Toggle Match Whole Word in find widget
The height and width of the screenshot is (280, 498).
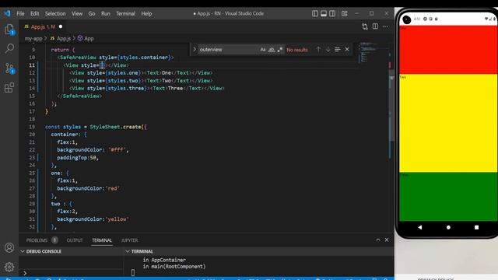click(x=272, y=50)
